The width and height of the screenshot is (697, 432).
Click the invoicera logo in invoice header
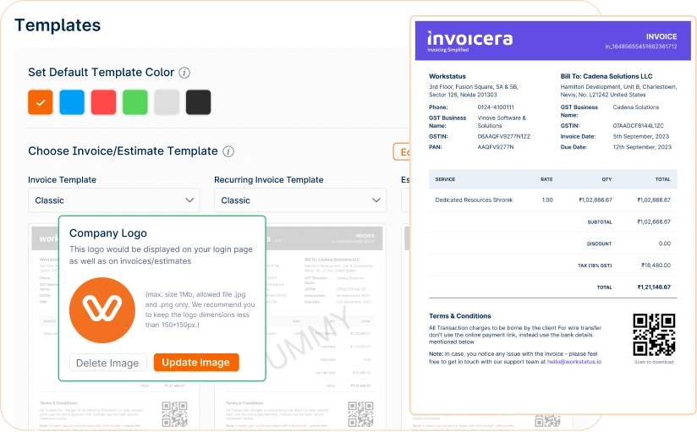[x=469, y=41]
